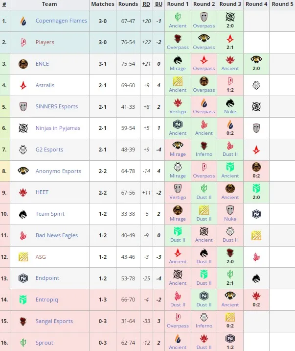The width and height of the screenshot is (295, 351).
Task: Open the ASG team link
Action: [x=41, y=257]
